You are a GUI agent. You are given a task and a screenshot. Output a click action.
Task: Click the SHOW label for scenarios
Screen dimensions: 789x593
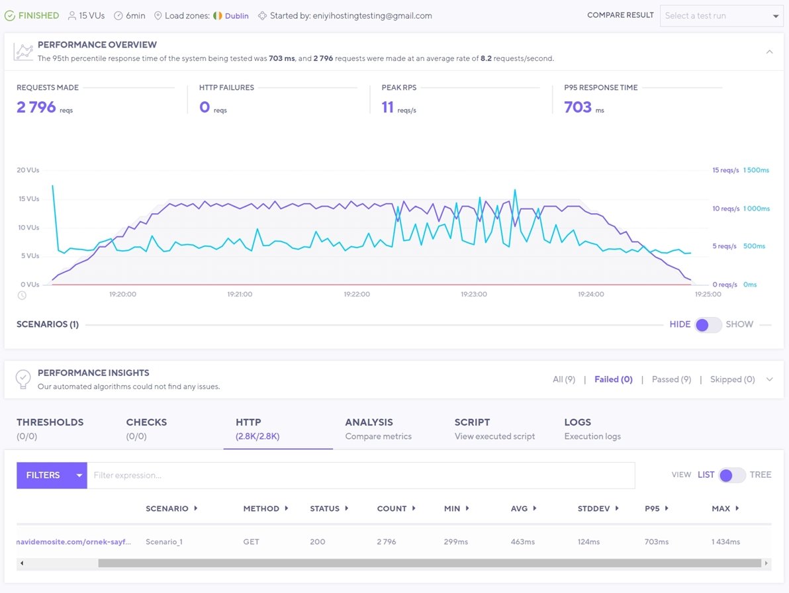tap(739, 324)
